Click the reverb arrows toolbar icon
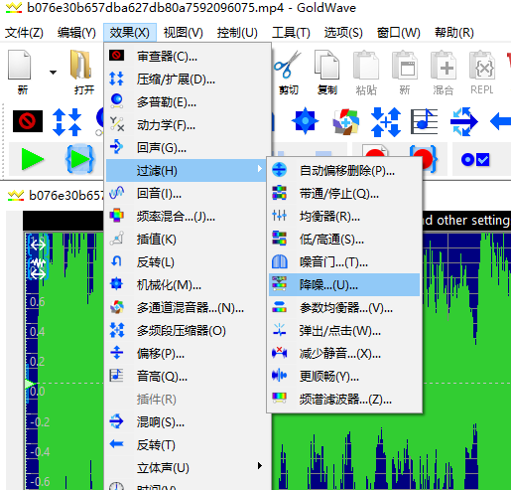The image size is (511, 490). click(x=463, y=121)
